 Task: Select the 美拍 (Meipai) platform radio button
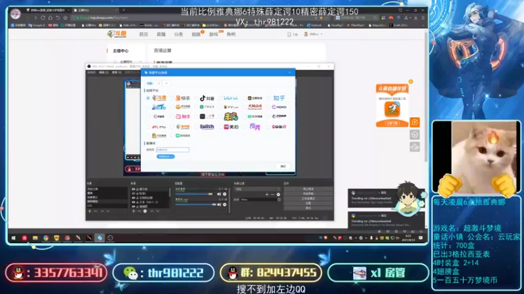click(220, 127)
